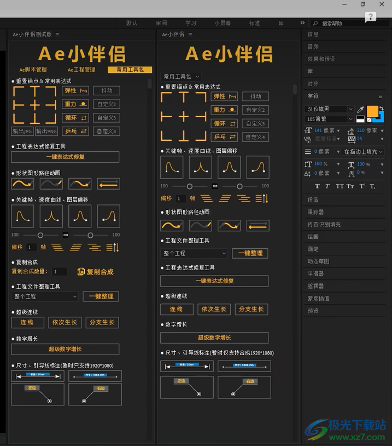
Task: Apply second speed curve preset in right panel
Action: [201, 167]
